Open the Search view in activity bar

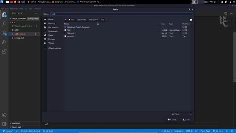[4, 24]
